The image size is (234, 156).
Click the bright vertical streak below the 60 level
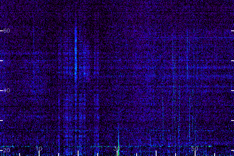point(76,54)
